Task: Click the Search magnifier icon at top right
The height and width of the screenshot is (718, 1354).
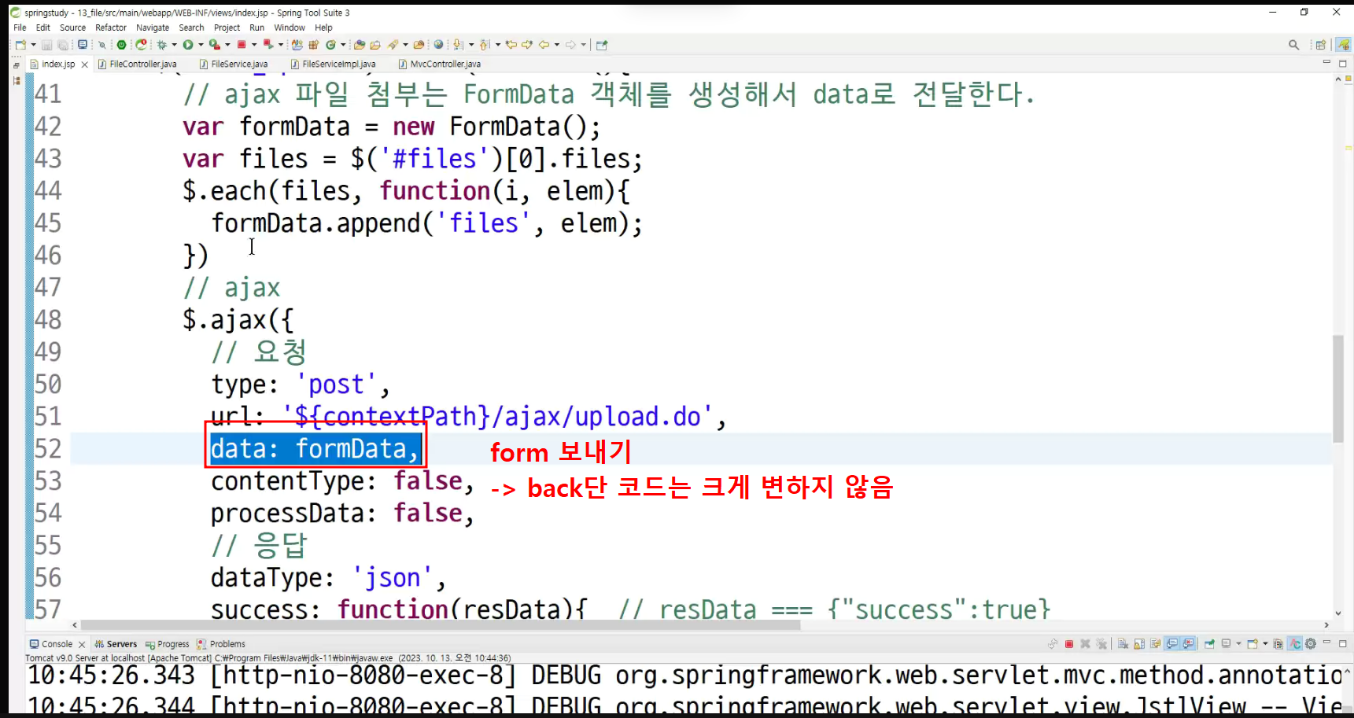Action: click(x=1293, y=45)
